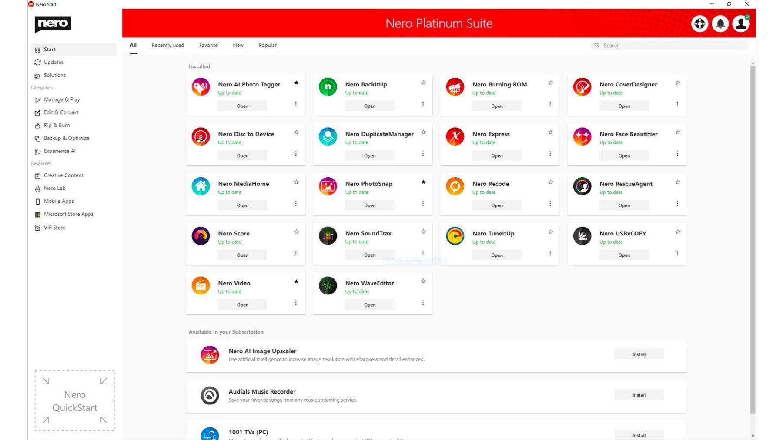Click the Nero Score app icon
The image size is (783, 440).
coord(201,236)
